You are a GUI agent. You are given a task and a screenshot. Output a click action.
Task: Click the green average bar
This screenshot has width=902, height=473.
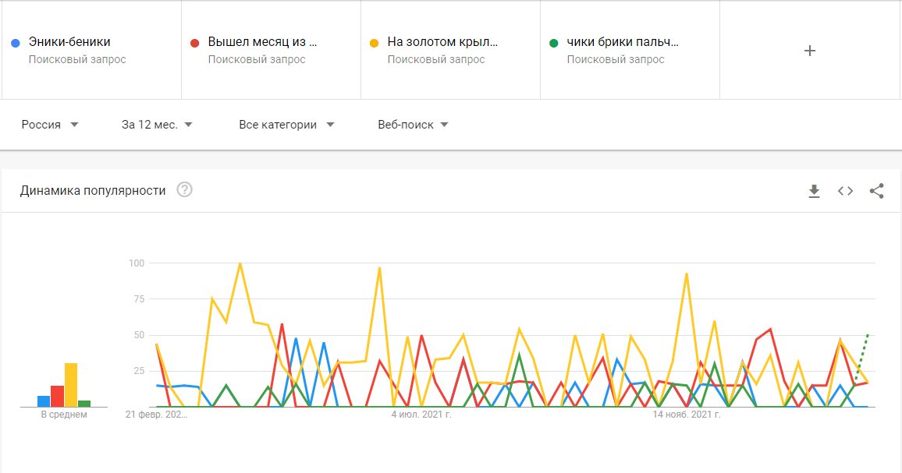point(84,404)
